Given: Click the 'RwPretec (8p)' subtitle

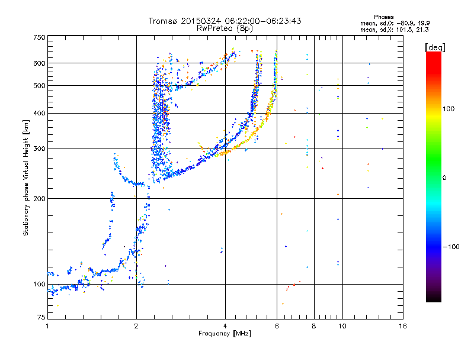Looking at the screenshot, I should click(225, 28).
